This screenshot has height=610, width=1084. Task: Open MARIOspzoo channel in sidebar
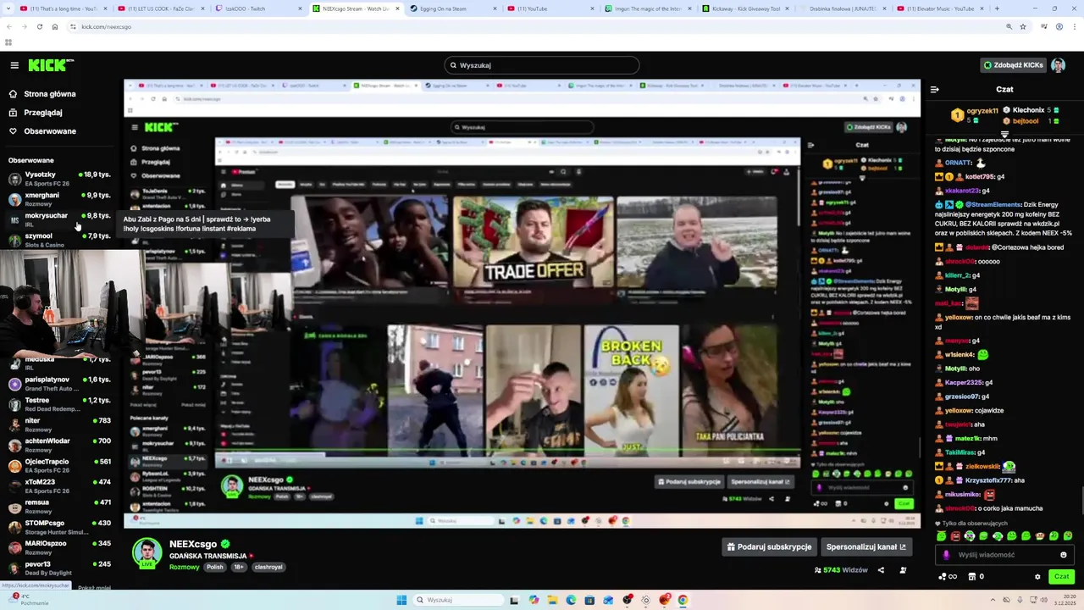point(59,547)
